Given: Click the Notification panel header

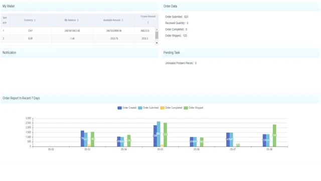Looking at the screenshot, I should point(80,52).
